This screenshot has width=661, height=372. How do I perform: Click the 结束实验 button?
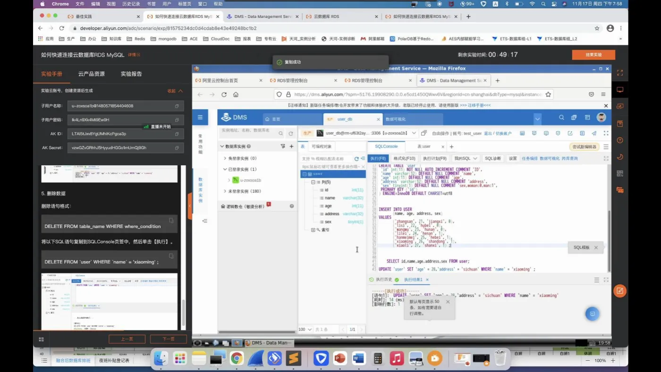pyautogui.click(x=593, y=55)
